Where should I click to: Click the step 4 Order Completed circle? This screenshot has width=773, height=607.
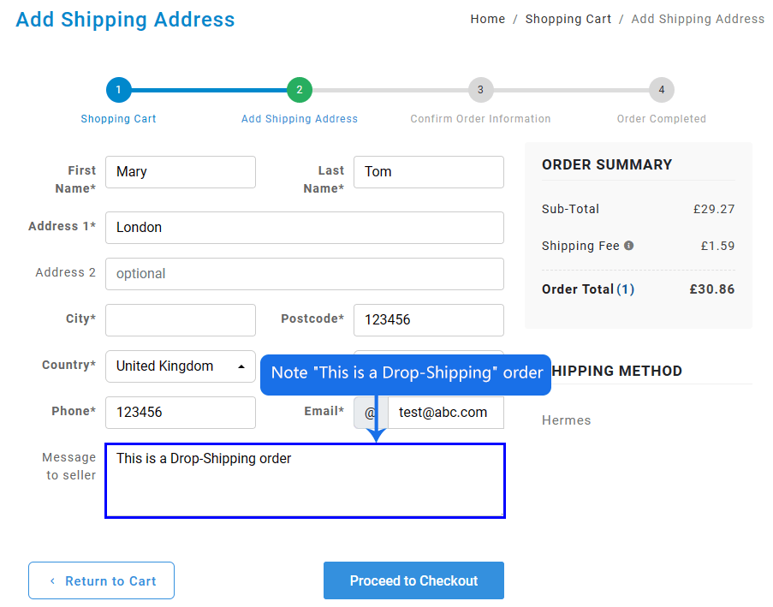[661, 89]
